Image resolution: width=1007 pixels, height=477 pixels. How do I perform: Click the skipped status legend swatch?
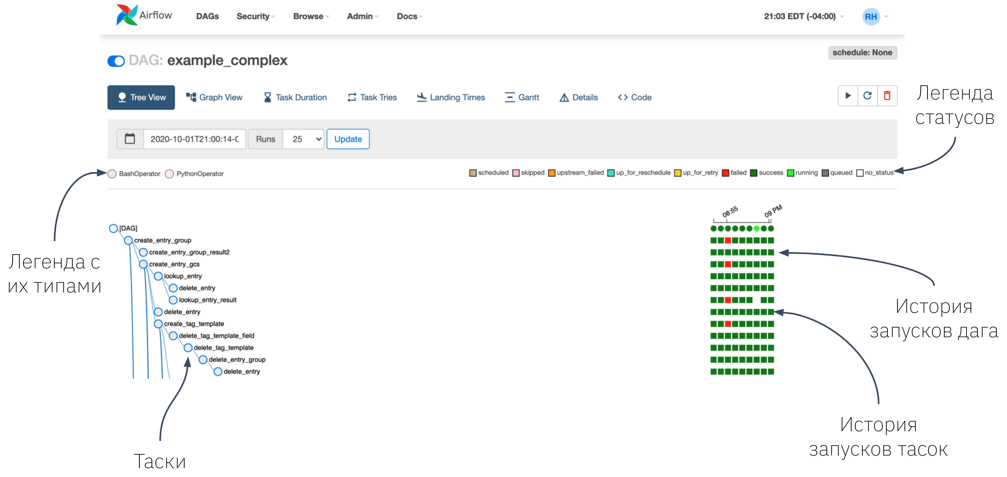tap(516, 173)
